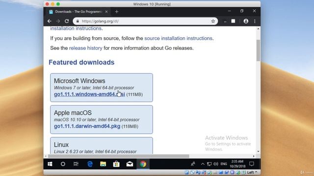Viewport: 314px width, 176px height.
Task: Open the network status tray icon
Action: [x=209, y=164]
